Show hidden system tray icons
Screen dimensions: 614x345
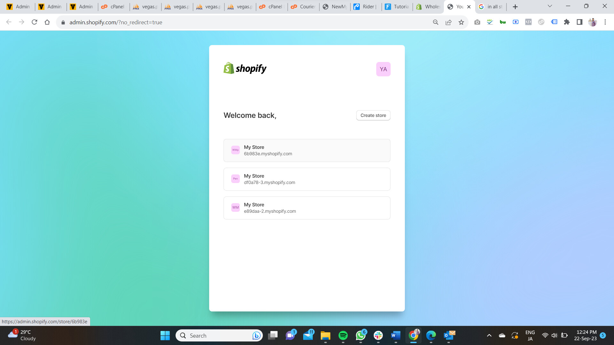click(x=489, y=335)
